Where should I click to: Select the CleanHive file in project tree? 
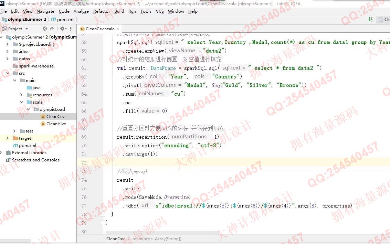(56, 124)
